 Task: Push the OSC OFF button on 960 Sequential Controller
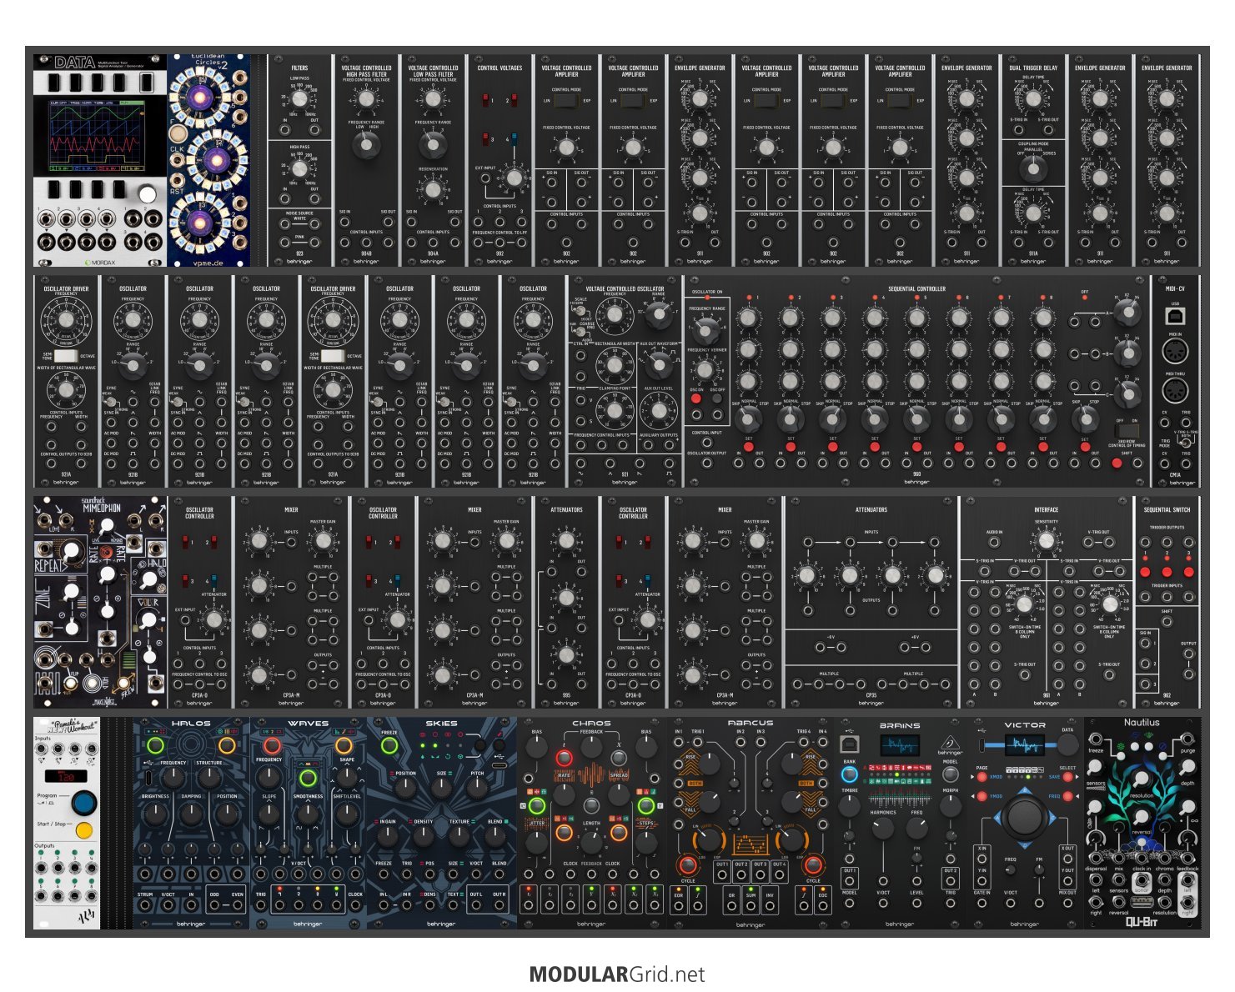coord(717,399)
